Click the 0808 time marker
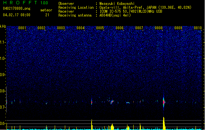 coord(159,28)
